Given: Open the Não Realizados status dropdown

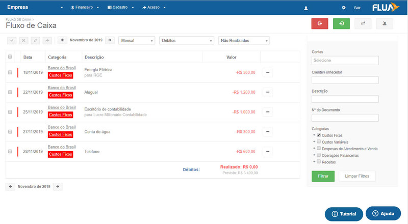Looking at the screenshot, I should click(x=244, y=40).
